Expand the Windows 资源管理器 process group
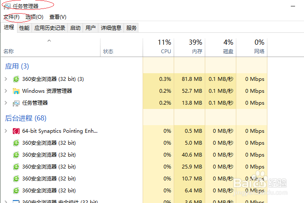The image size is (304, 203). [6, 91]
